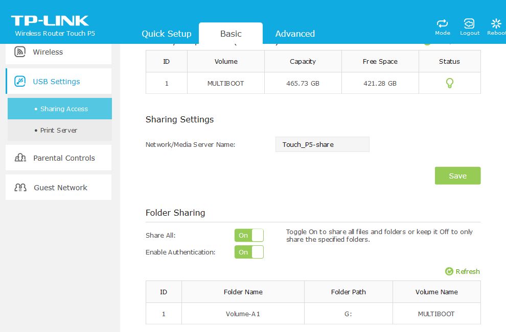506x332 pixels.
Task: Click the Folder Path column header
Action: coord(349,292)
